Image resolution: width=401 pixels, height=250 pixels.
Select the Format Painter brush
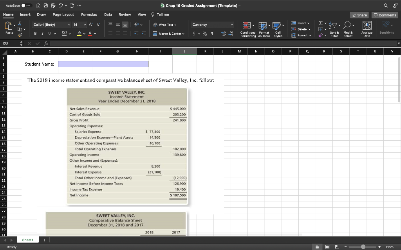[x=20, y=35]
